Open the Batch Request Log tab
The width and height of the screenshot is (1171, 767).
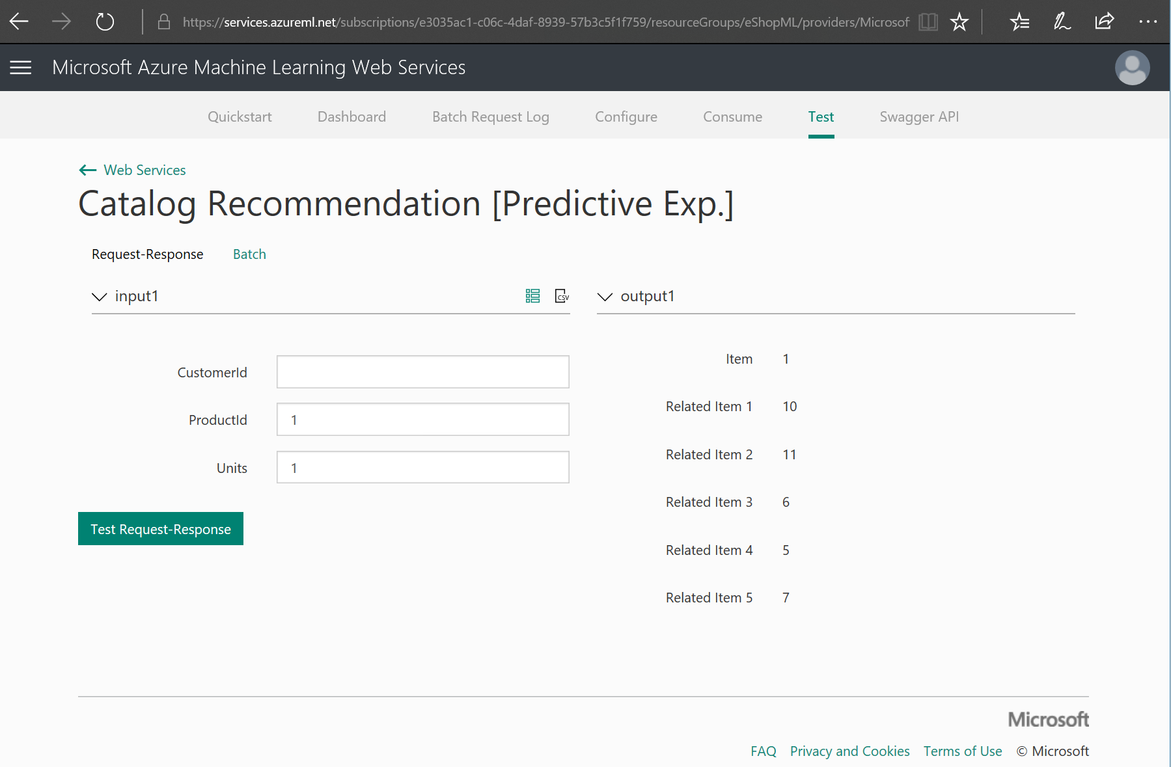pos(491,117)
